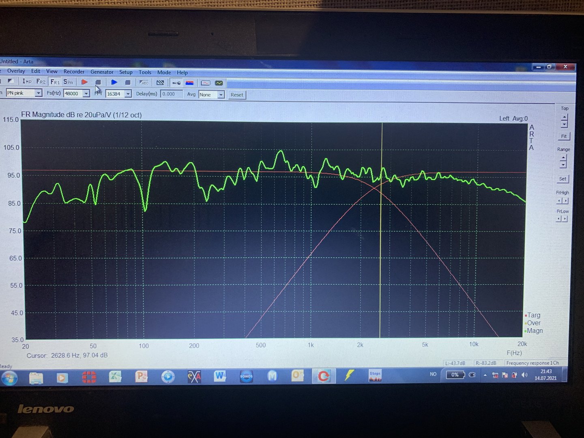The image size is (584, 438).
Task: Decrease Top level with down arrow
Action: pyautogui.click(x=564, y=124)
